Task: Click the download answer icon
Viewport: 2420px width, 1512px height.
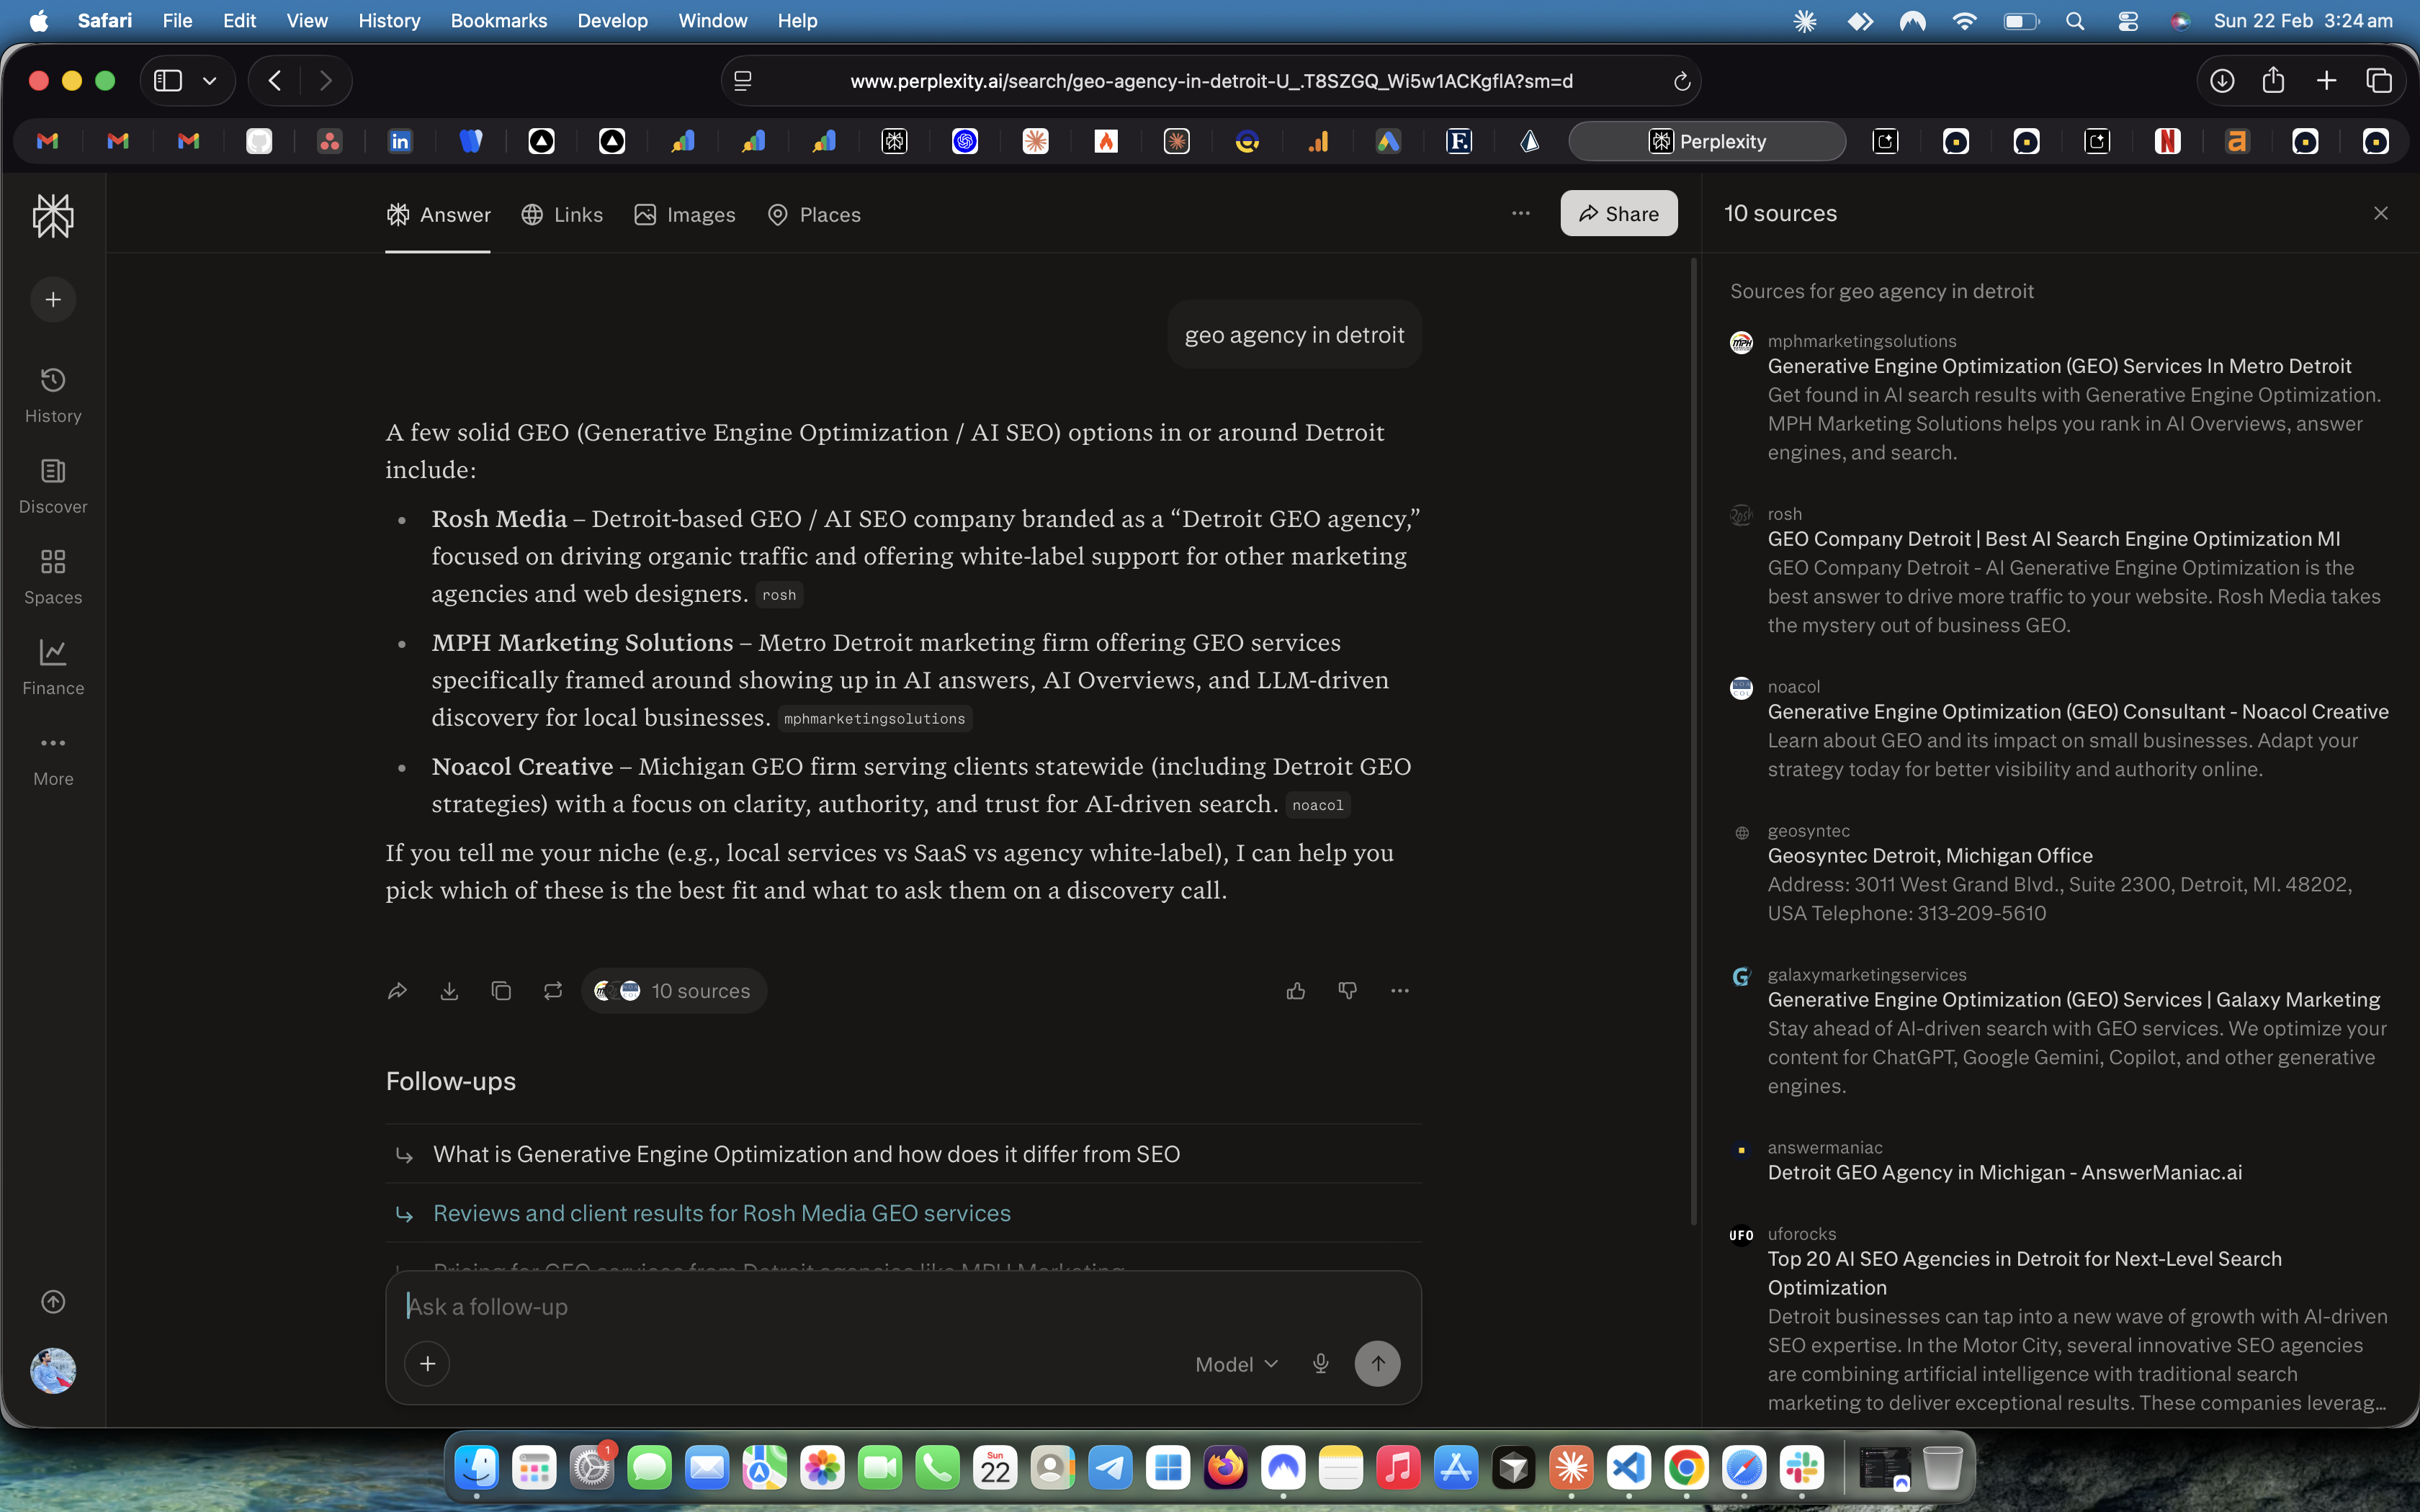Action: tap(449, 991)
